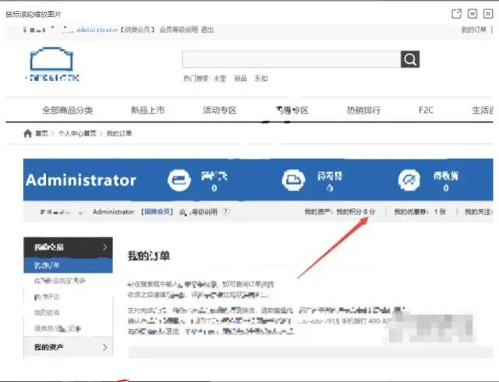This screenshot has width=499, height=382.
Task: Click 我的订单 in the breadcrumb
Action: coord(119,133)
